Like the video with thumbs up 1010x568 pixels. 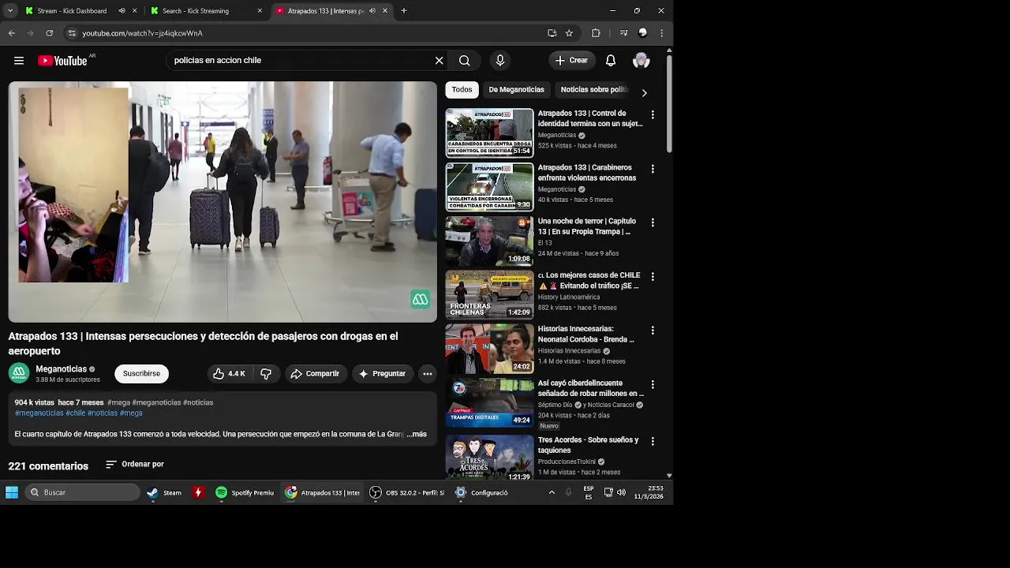pyautogui.click(x=230, y=374)
